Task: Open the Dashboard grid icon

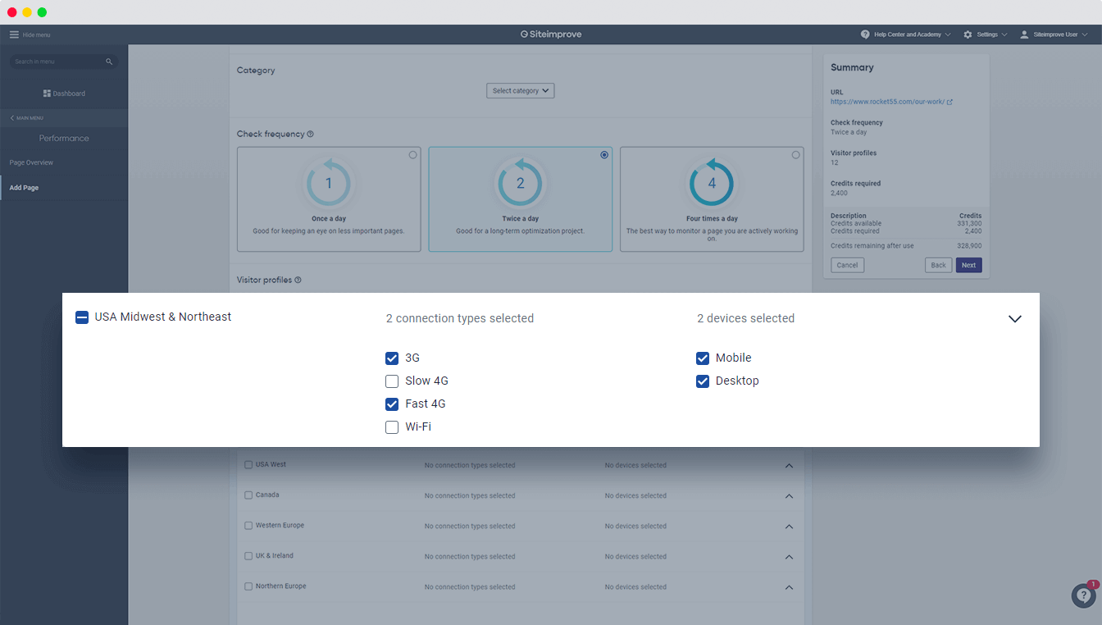Action: click(x=48, y=94)
